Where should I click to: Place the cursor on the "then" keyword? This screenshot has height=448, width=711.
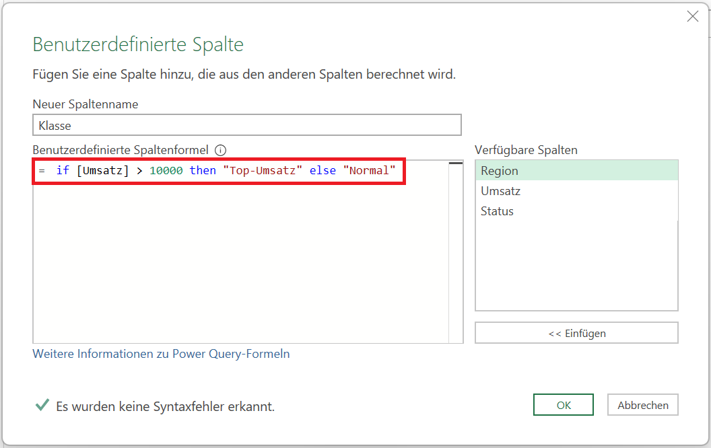203,171
